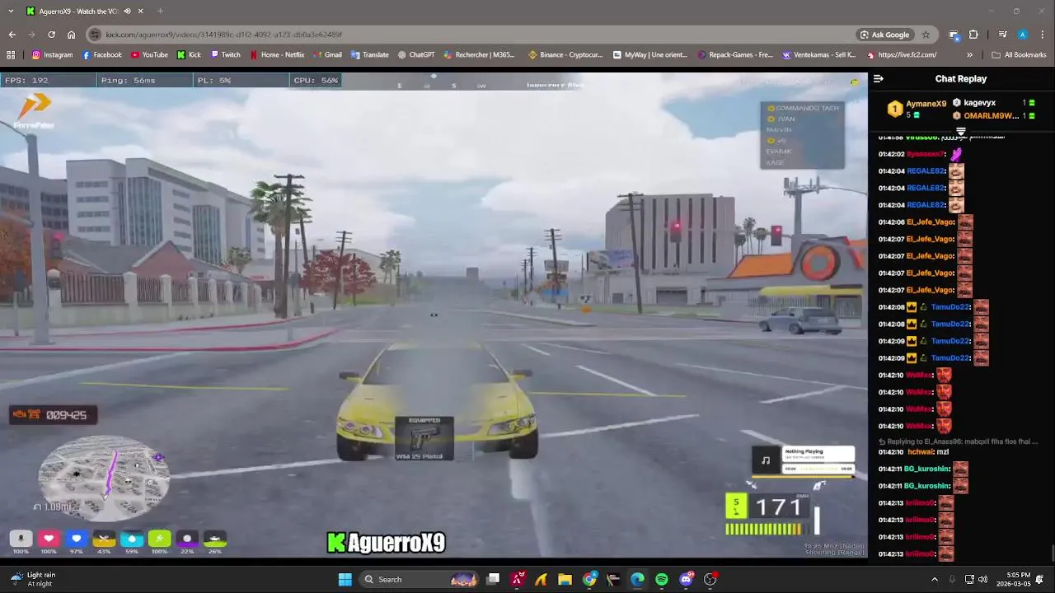This screenshot has width=1055, height=593.
Task: Show more bookmarks chevron
Action: 969,55
